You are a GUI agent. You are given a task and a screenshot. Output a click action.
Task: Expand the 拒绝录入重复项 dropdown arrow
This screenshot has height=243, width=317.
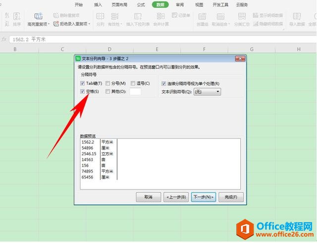coord(89,24)
